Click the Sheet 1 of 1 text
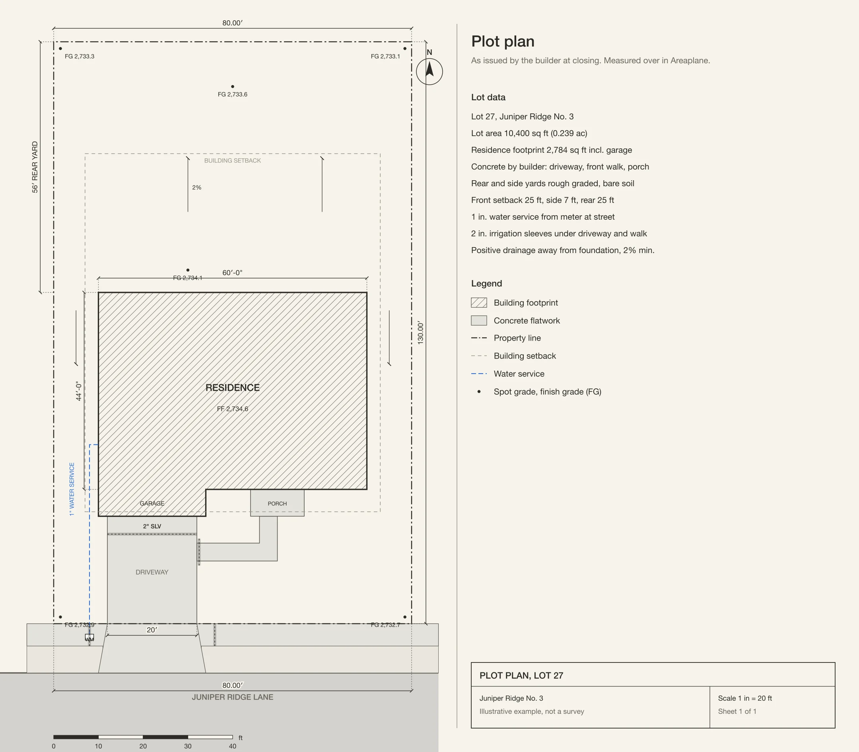 click(x=737, y=711)
